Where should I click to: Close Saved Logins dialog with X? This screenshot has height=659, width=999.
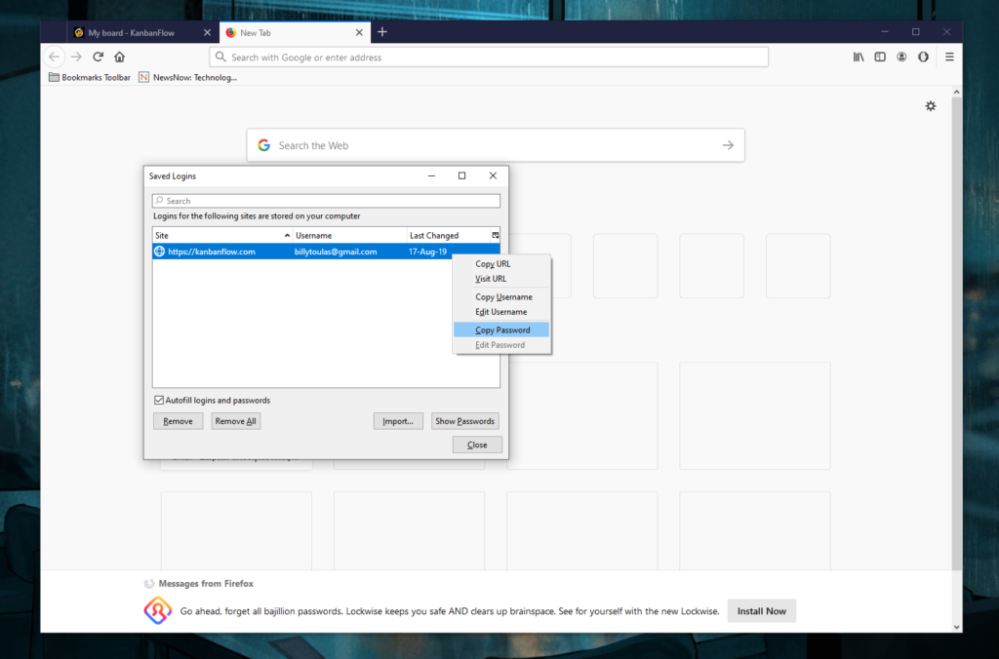(493, 175)
